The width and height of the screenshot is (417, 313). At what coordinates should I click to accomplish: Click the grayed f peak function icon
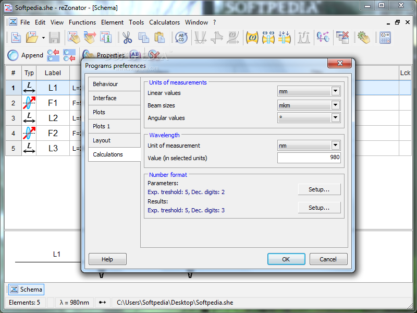[x=304, y=38]
